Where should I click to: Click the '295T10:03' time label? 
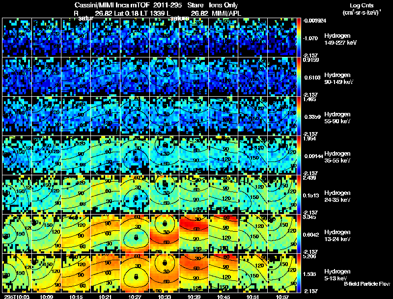(17, 297)
